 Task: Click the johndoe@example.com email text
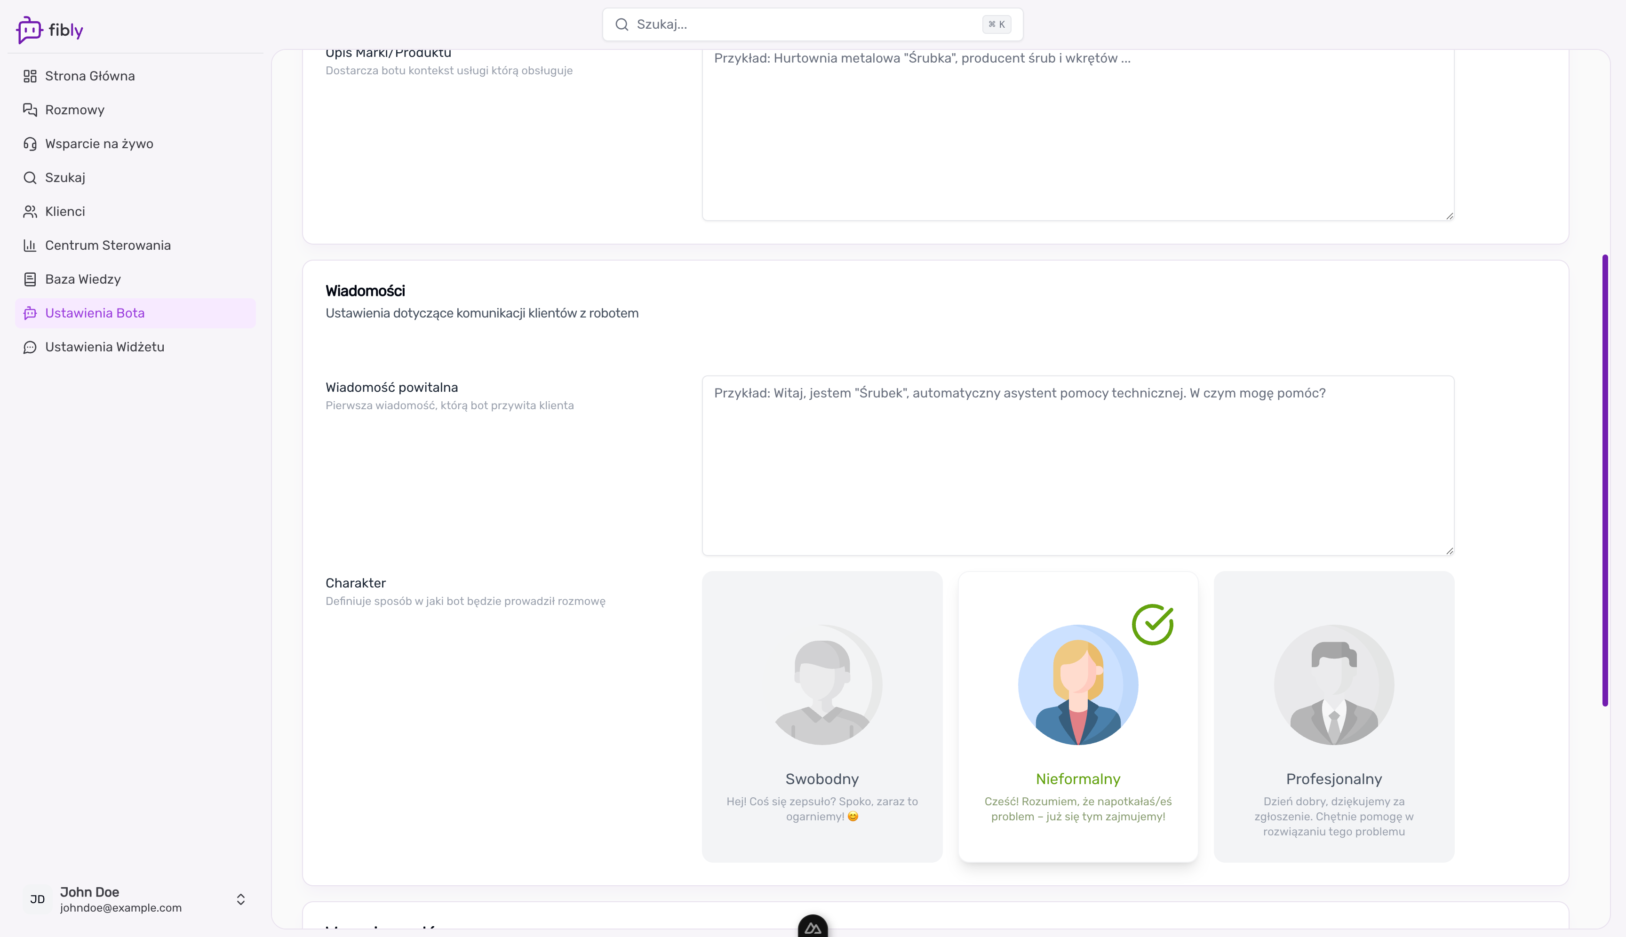(x=121, y=907)
